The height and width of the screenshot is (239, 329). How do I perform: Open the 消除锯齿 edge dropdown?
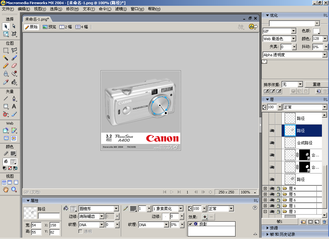[102, 216]
